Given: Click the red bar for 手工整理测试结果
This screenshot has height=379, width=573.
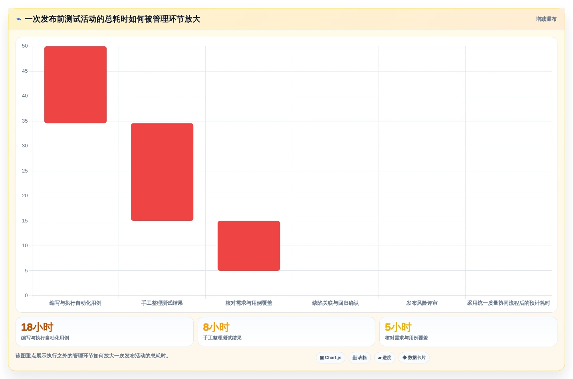Looking at the screenshot, I should coord(162,172).
